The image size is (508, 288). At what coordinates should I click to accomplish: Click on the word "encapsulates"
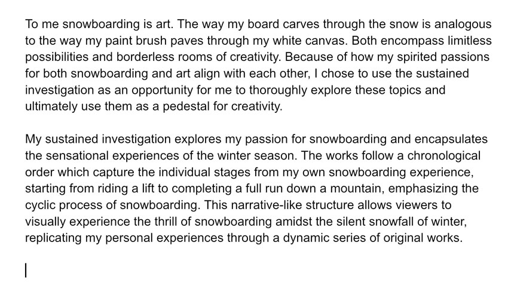point(451,139)
